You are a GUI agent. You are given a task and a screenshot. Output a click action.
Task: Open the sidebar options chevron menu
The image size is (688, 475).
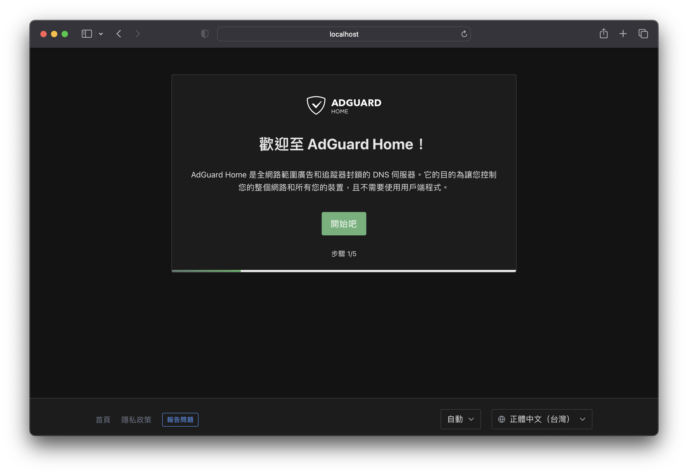click(x=101, y=34)
